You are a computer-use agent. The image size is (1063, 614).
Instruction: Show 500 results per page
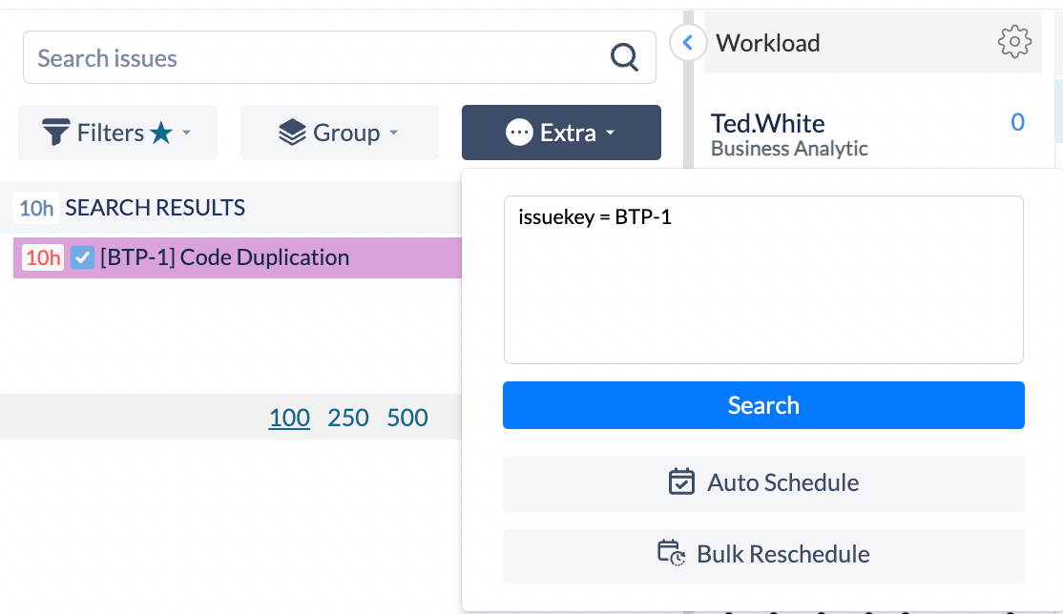[x=407, y=418]
